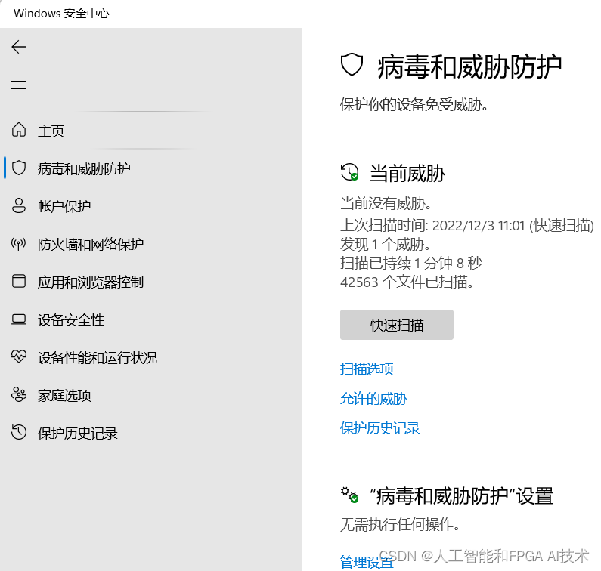Open the 管理设置 link

pyautogui.click(x=367, y=562)
